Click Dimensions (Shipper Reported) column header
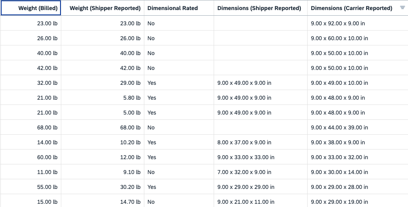Viewport: 408px width, 207px height. (260, 8)
